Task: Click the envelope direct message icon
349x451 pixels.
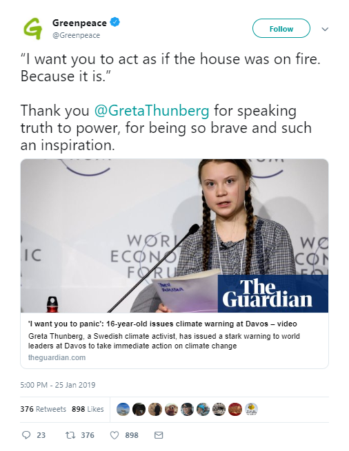Action: pos(159,435)
